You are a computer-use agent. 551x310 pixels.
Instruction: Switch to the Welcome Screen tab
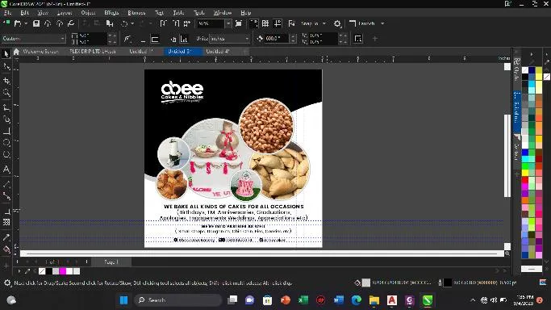click(x=40, y=52)
